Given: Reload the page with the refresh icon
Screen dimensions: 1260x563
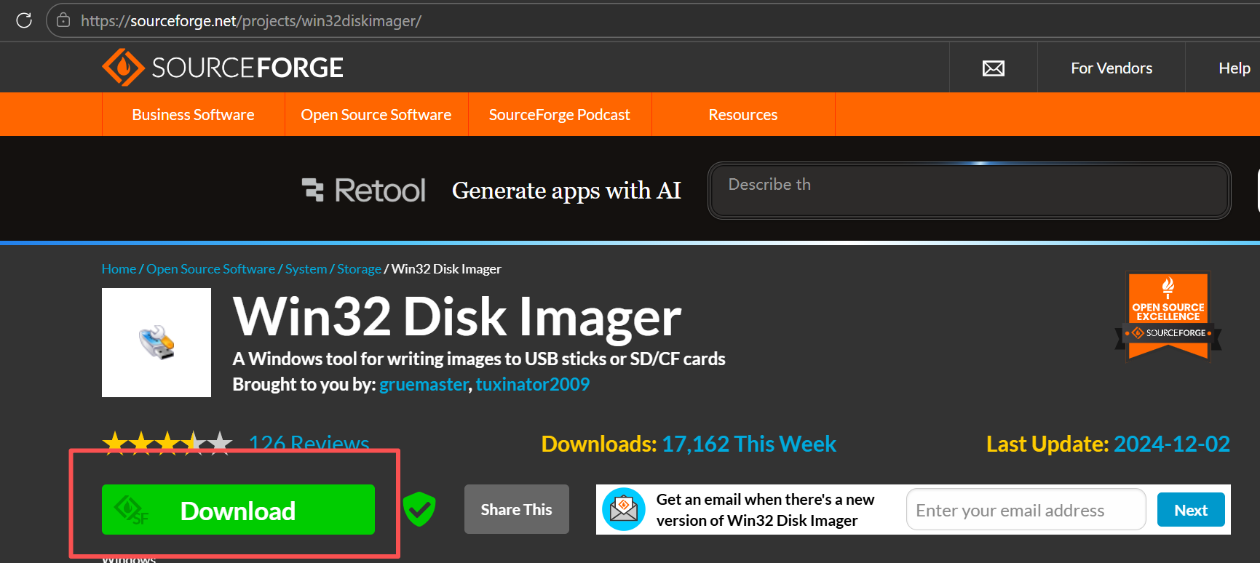Looking at the screenshot, I should pos(24,20).
